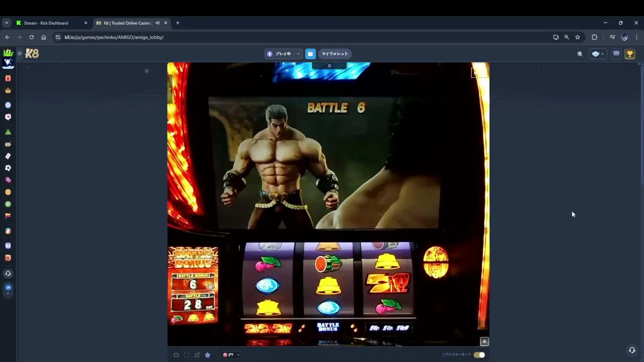The image size is (644, 362).
Task: Switch game to theater mode
Action: click(176, 355)
